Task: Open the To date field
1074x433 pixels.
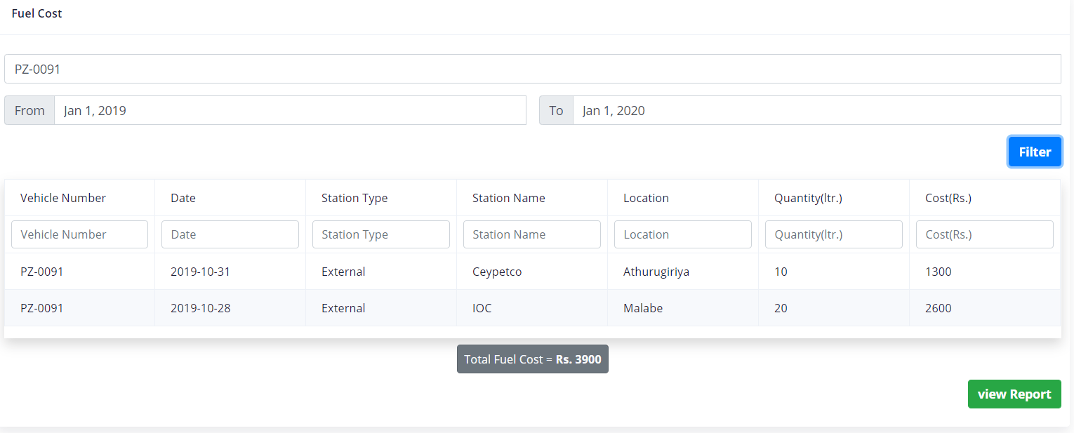Action: click(816, 111)
